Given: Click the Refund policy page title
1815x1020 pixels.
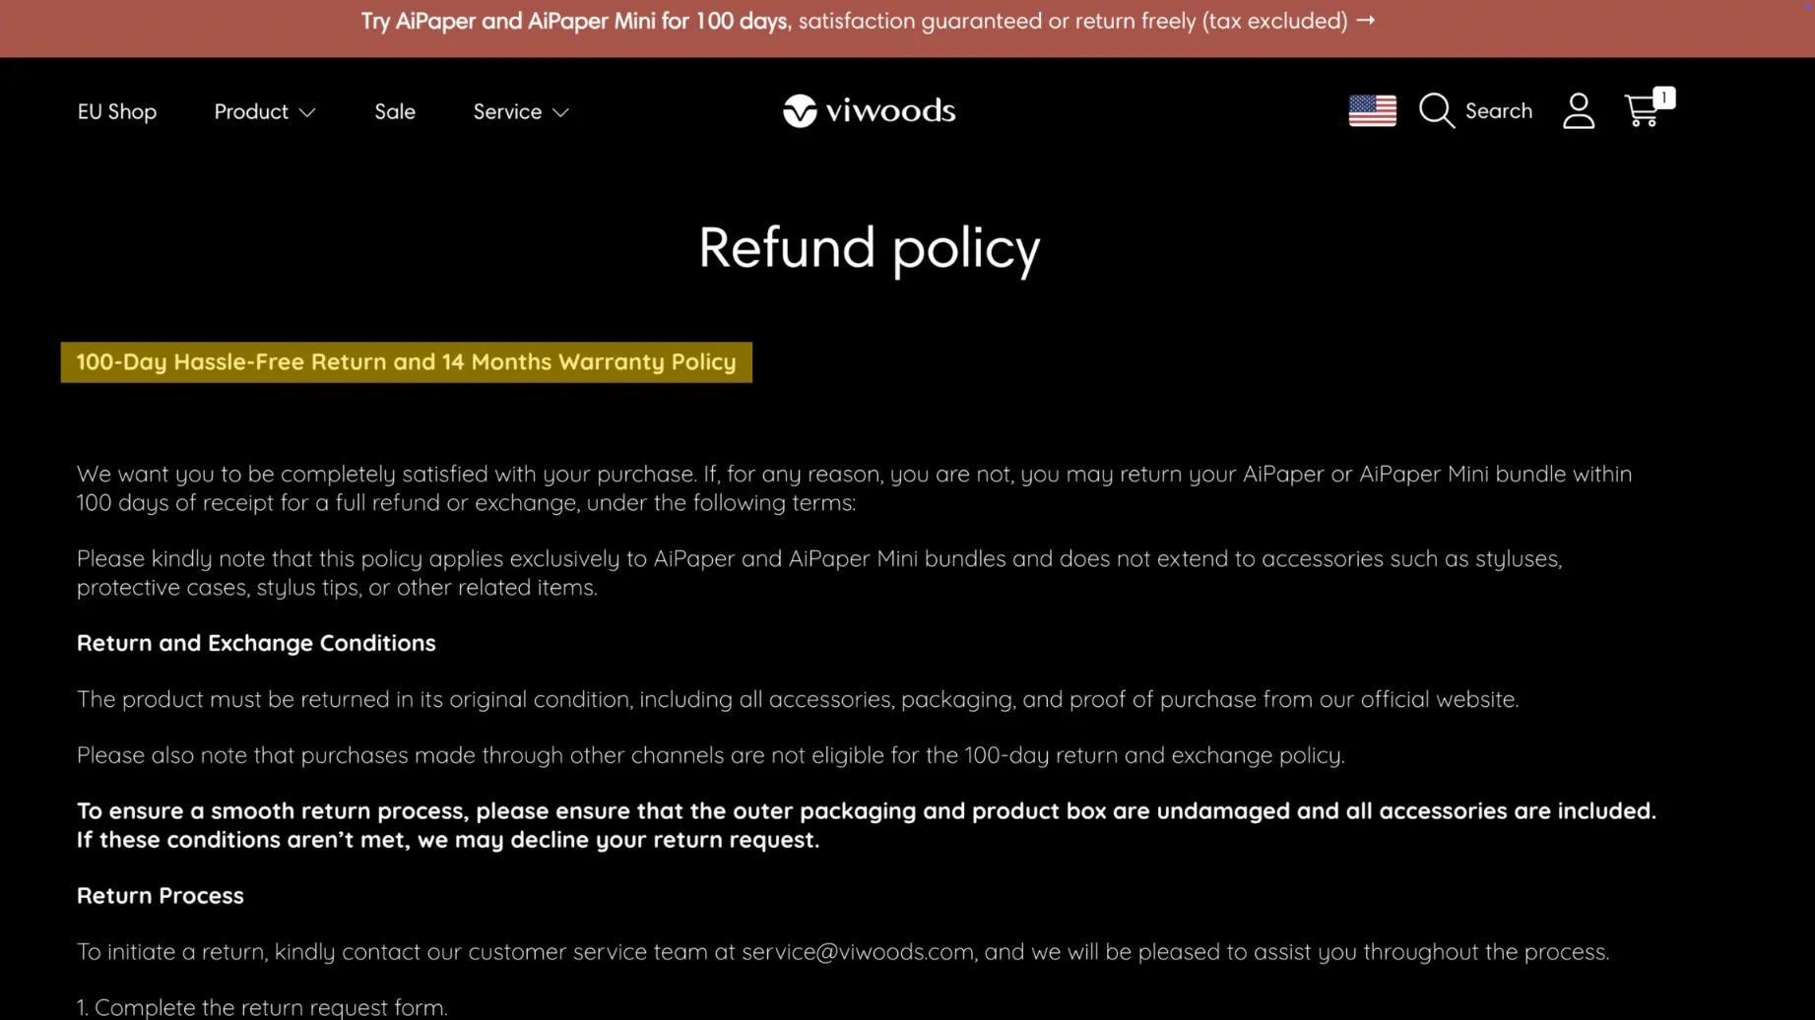Looking at the screenshot, I should pos(869,247).
